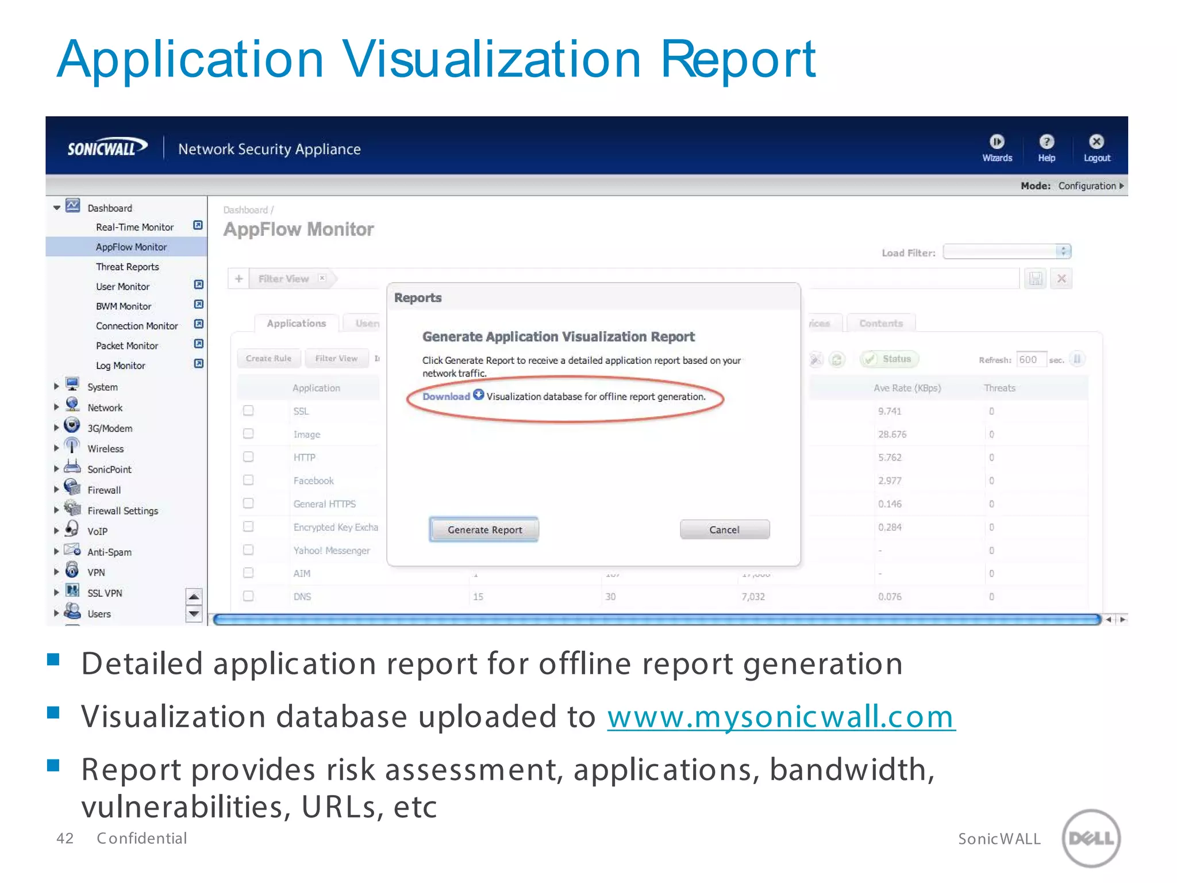Open the www.mysonicwall.com link
This screenshot has width=1177, height=883.
[x=781, y=716]
